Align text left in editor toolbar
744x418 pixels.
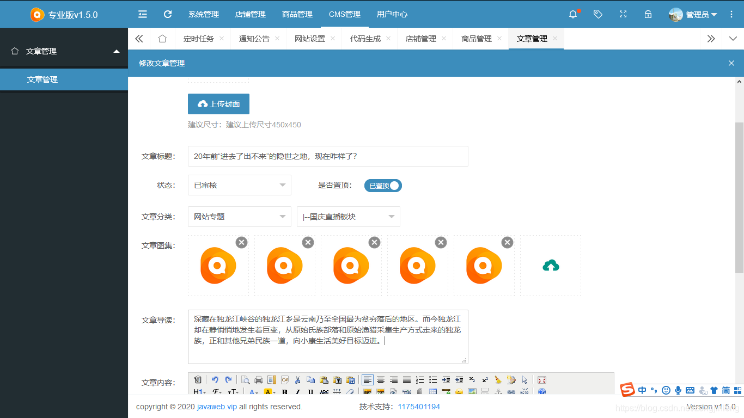point(368,380)
